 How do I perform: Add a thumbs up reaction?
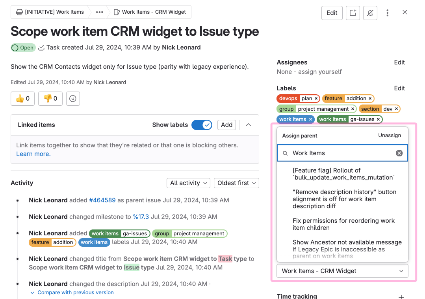22,99
